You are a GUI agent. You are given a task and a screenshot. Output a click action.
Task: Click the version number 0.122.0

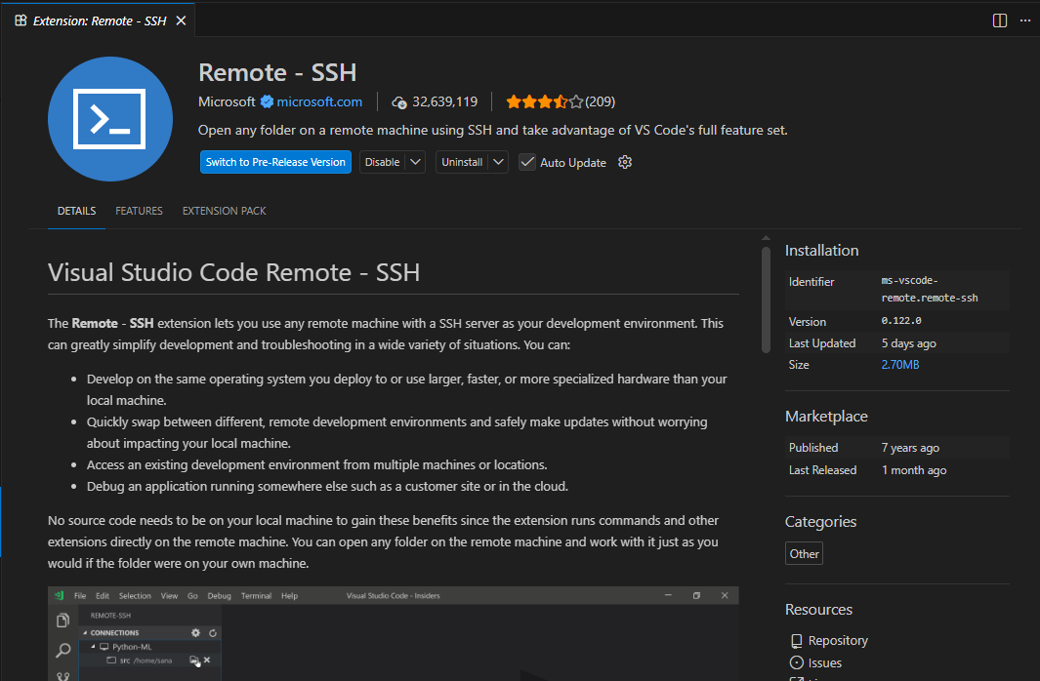900,321
